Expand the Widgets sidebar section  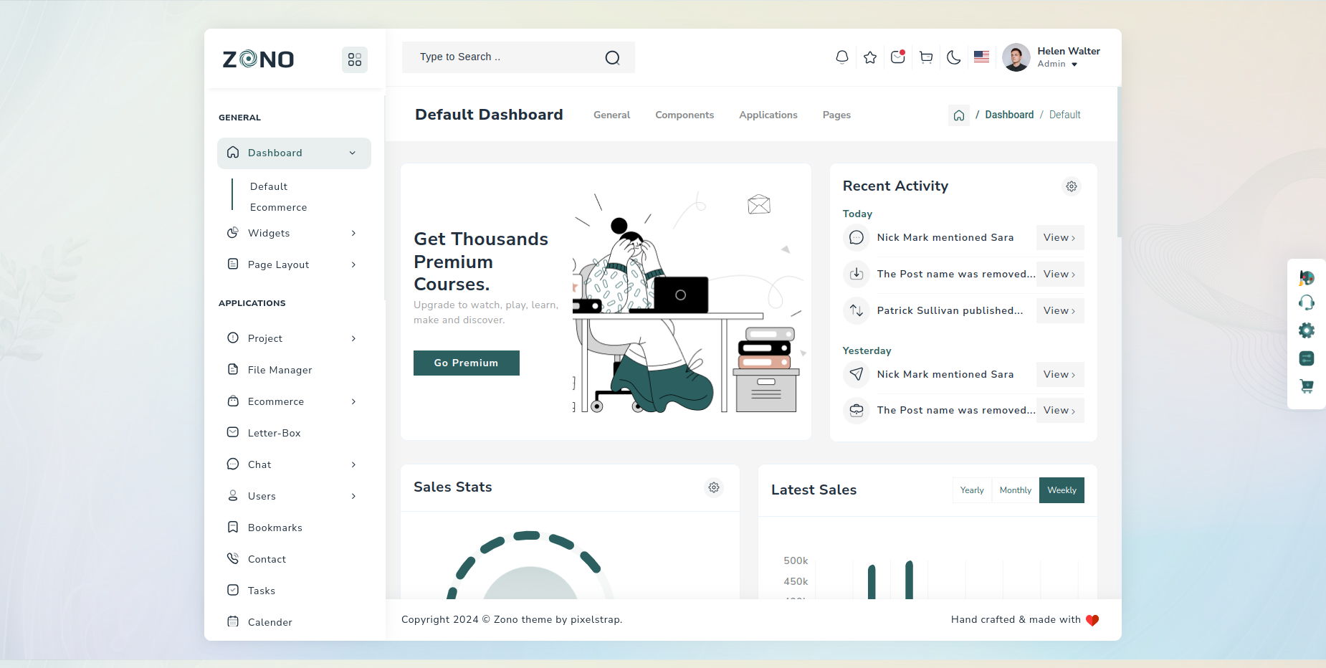click(x=294, y=233)
